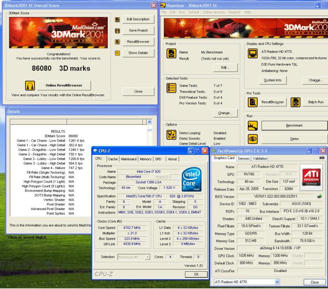
Task: Click the BIOS save chip icon in GPU-Z
Action: (x=319, y=196)
